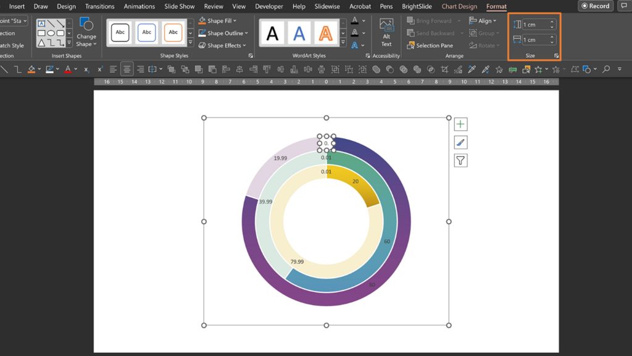Align text left

click(114, 69)
